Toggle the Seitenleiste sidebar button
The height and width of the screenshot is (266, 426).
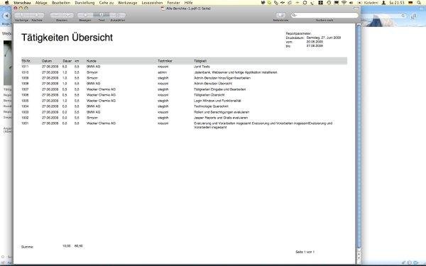tap(280, 15)
